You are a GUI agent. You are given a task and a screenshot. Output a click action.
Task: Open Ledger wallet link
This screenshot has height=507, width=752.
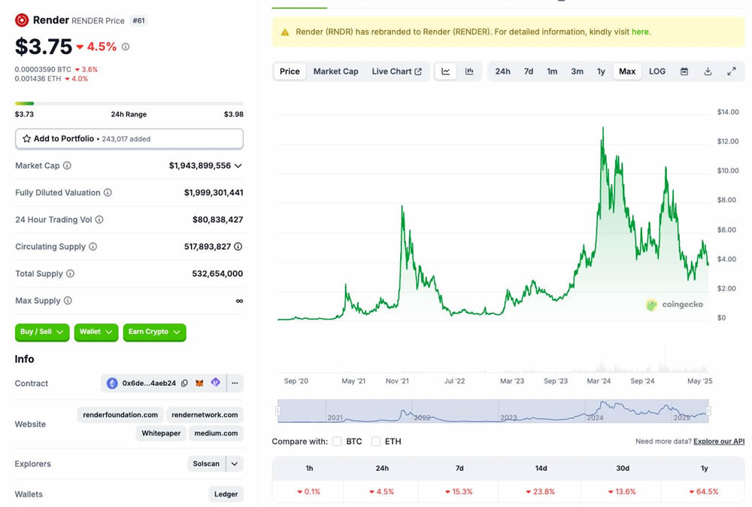[x=226, y=494]
